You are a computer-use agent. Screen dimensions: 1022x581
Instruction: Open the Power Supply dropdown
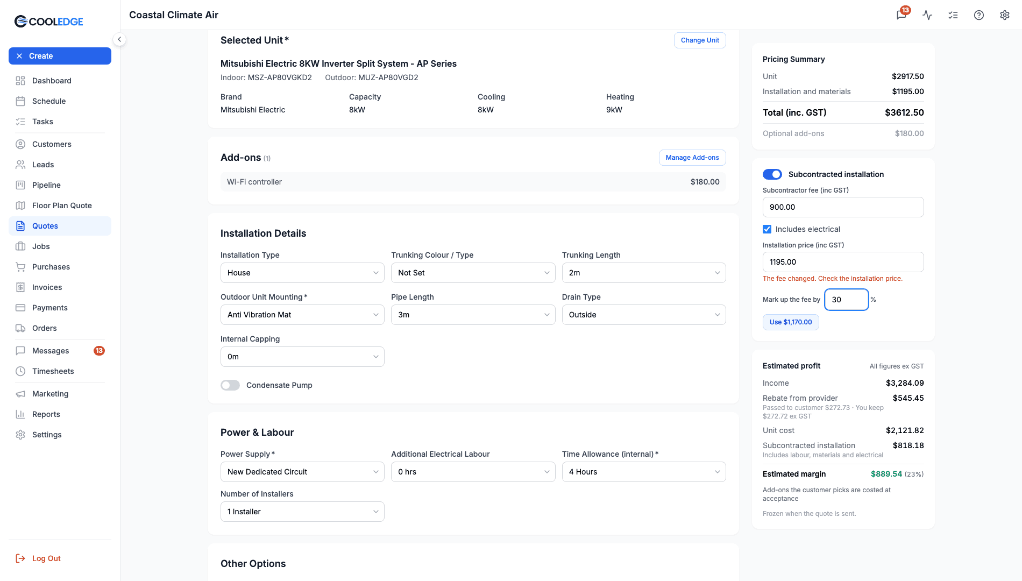302,472
